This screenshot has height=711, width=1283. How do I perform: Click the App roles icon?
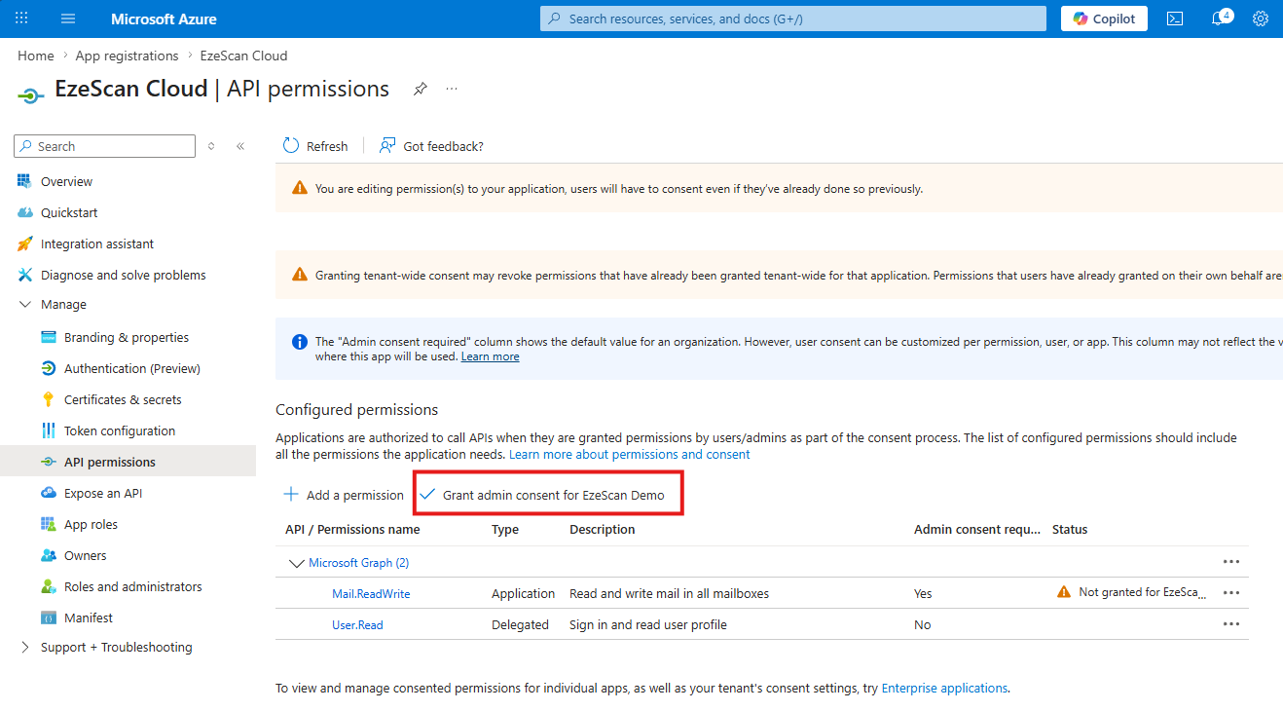[x=49, y=524]
